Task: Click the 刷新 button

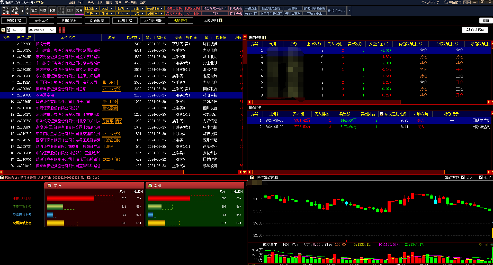Action: (x=486, y=21)
